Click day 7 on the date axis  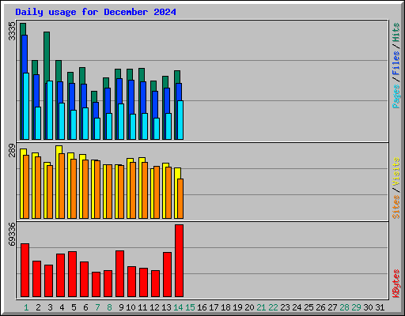(x=97, y=307)
